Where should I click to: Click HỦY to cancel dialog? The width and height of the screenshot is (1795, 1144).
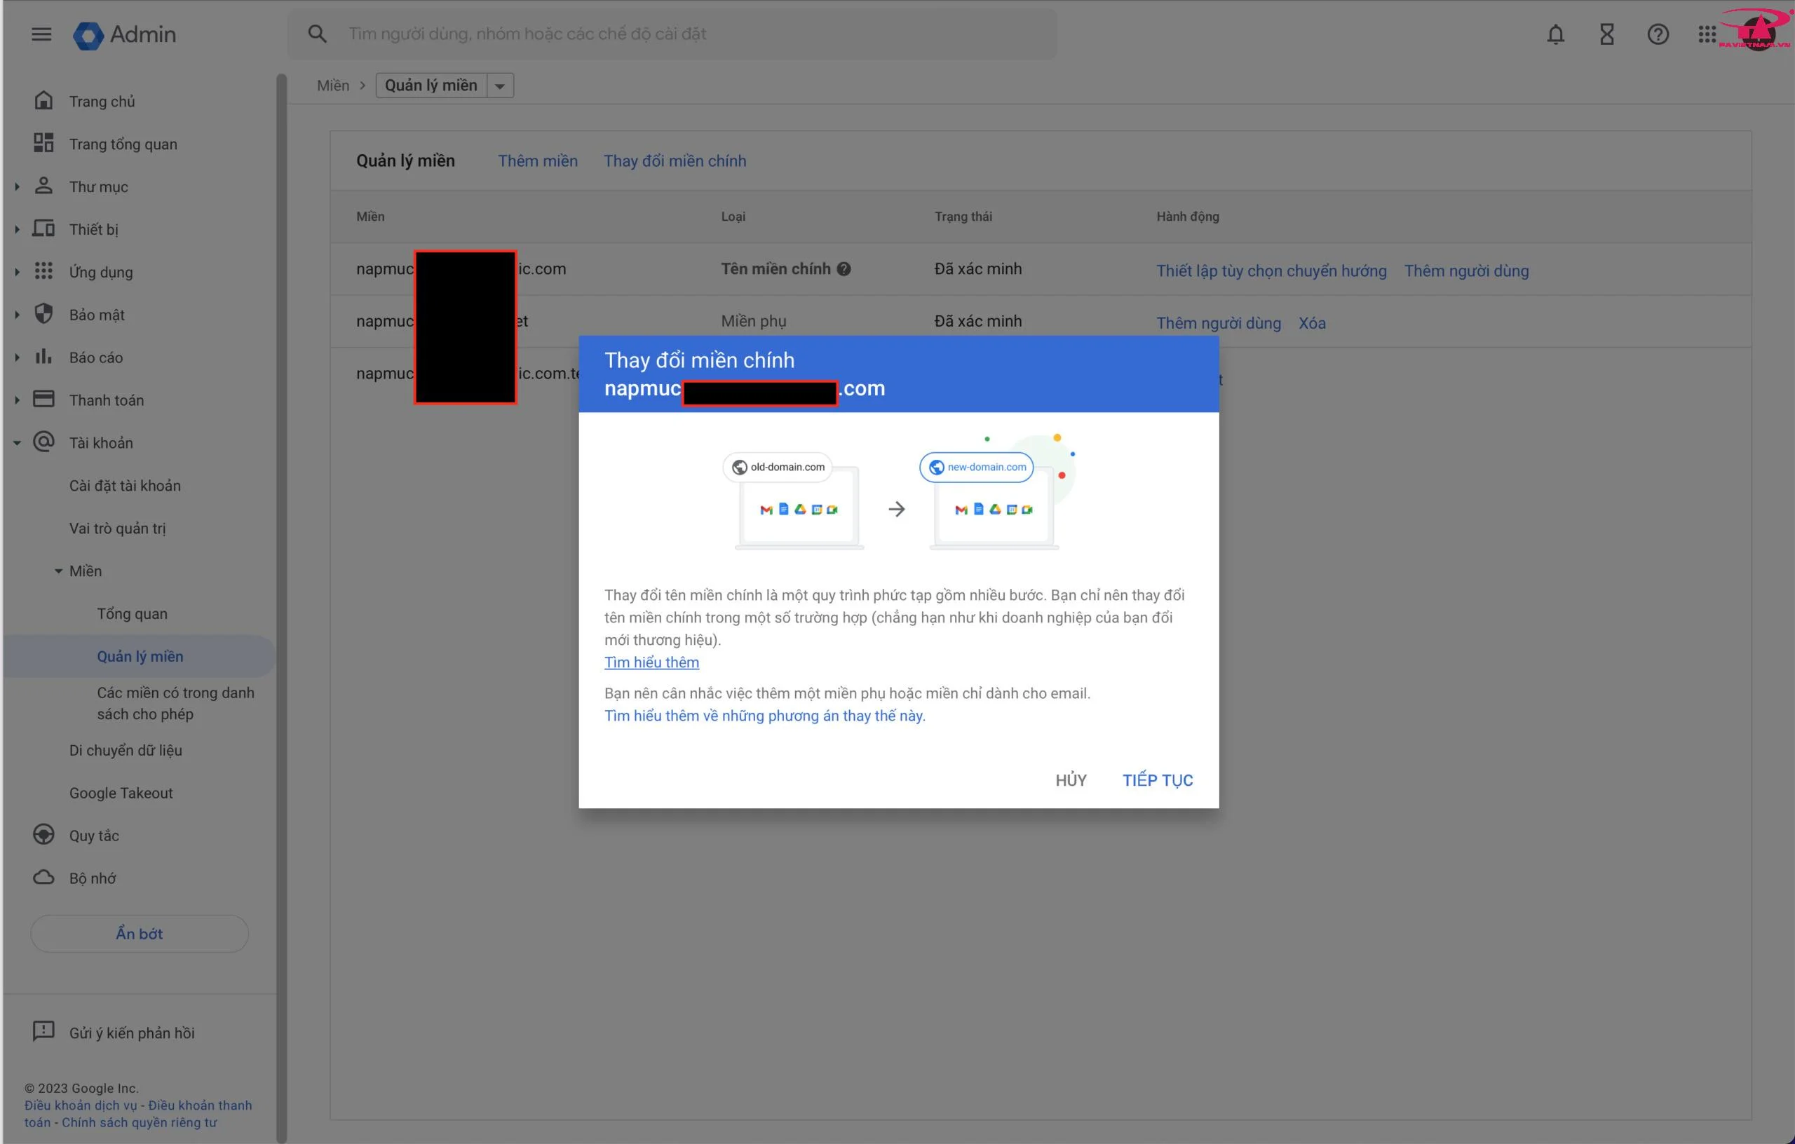click(x=1071, y=780)
